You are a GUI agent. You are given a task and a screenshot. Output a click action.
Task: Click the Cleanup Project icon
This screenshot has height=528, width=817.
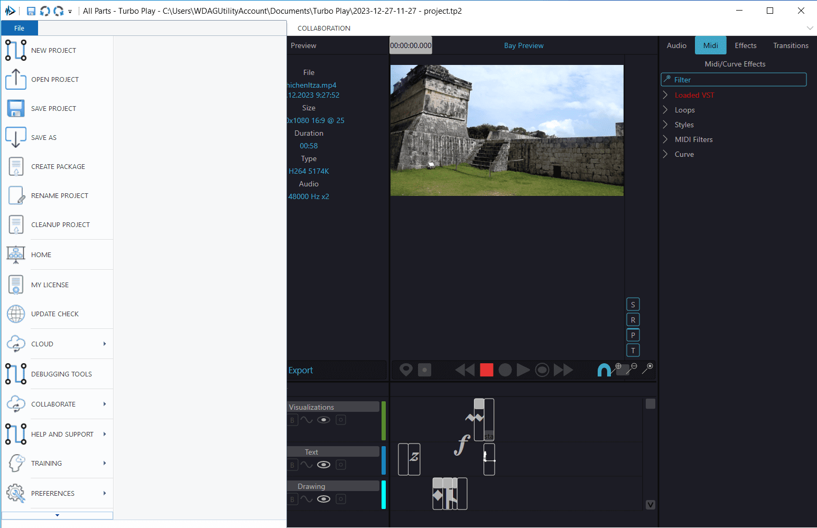pyautogui.click(x=16, y=225)
